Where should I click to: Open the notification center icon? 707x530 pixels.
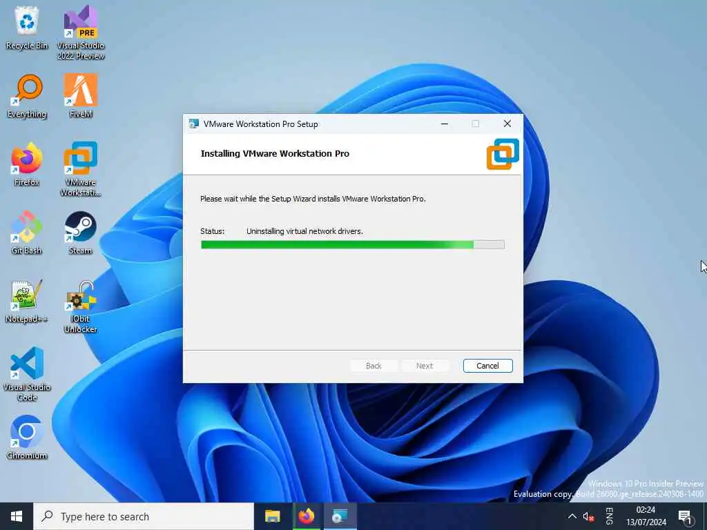click(685, 516)
